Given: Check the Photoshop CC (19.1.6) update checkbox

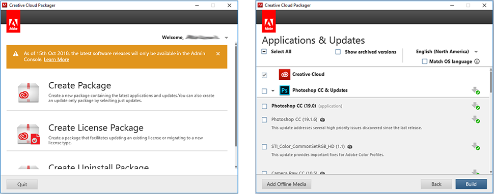Looking at the screenshot, I should 265,120.
